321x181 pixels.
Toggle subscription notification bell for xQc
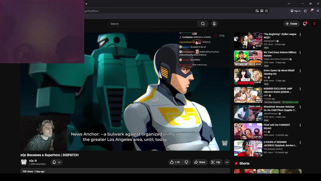(x=54, y=162)
